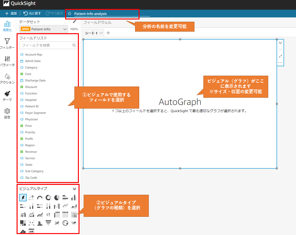This screenshot has height=235, width=296.
Task: Open the テーマ (Themes) sidebar panel
Action: 7,96
